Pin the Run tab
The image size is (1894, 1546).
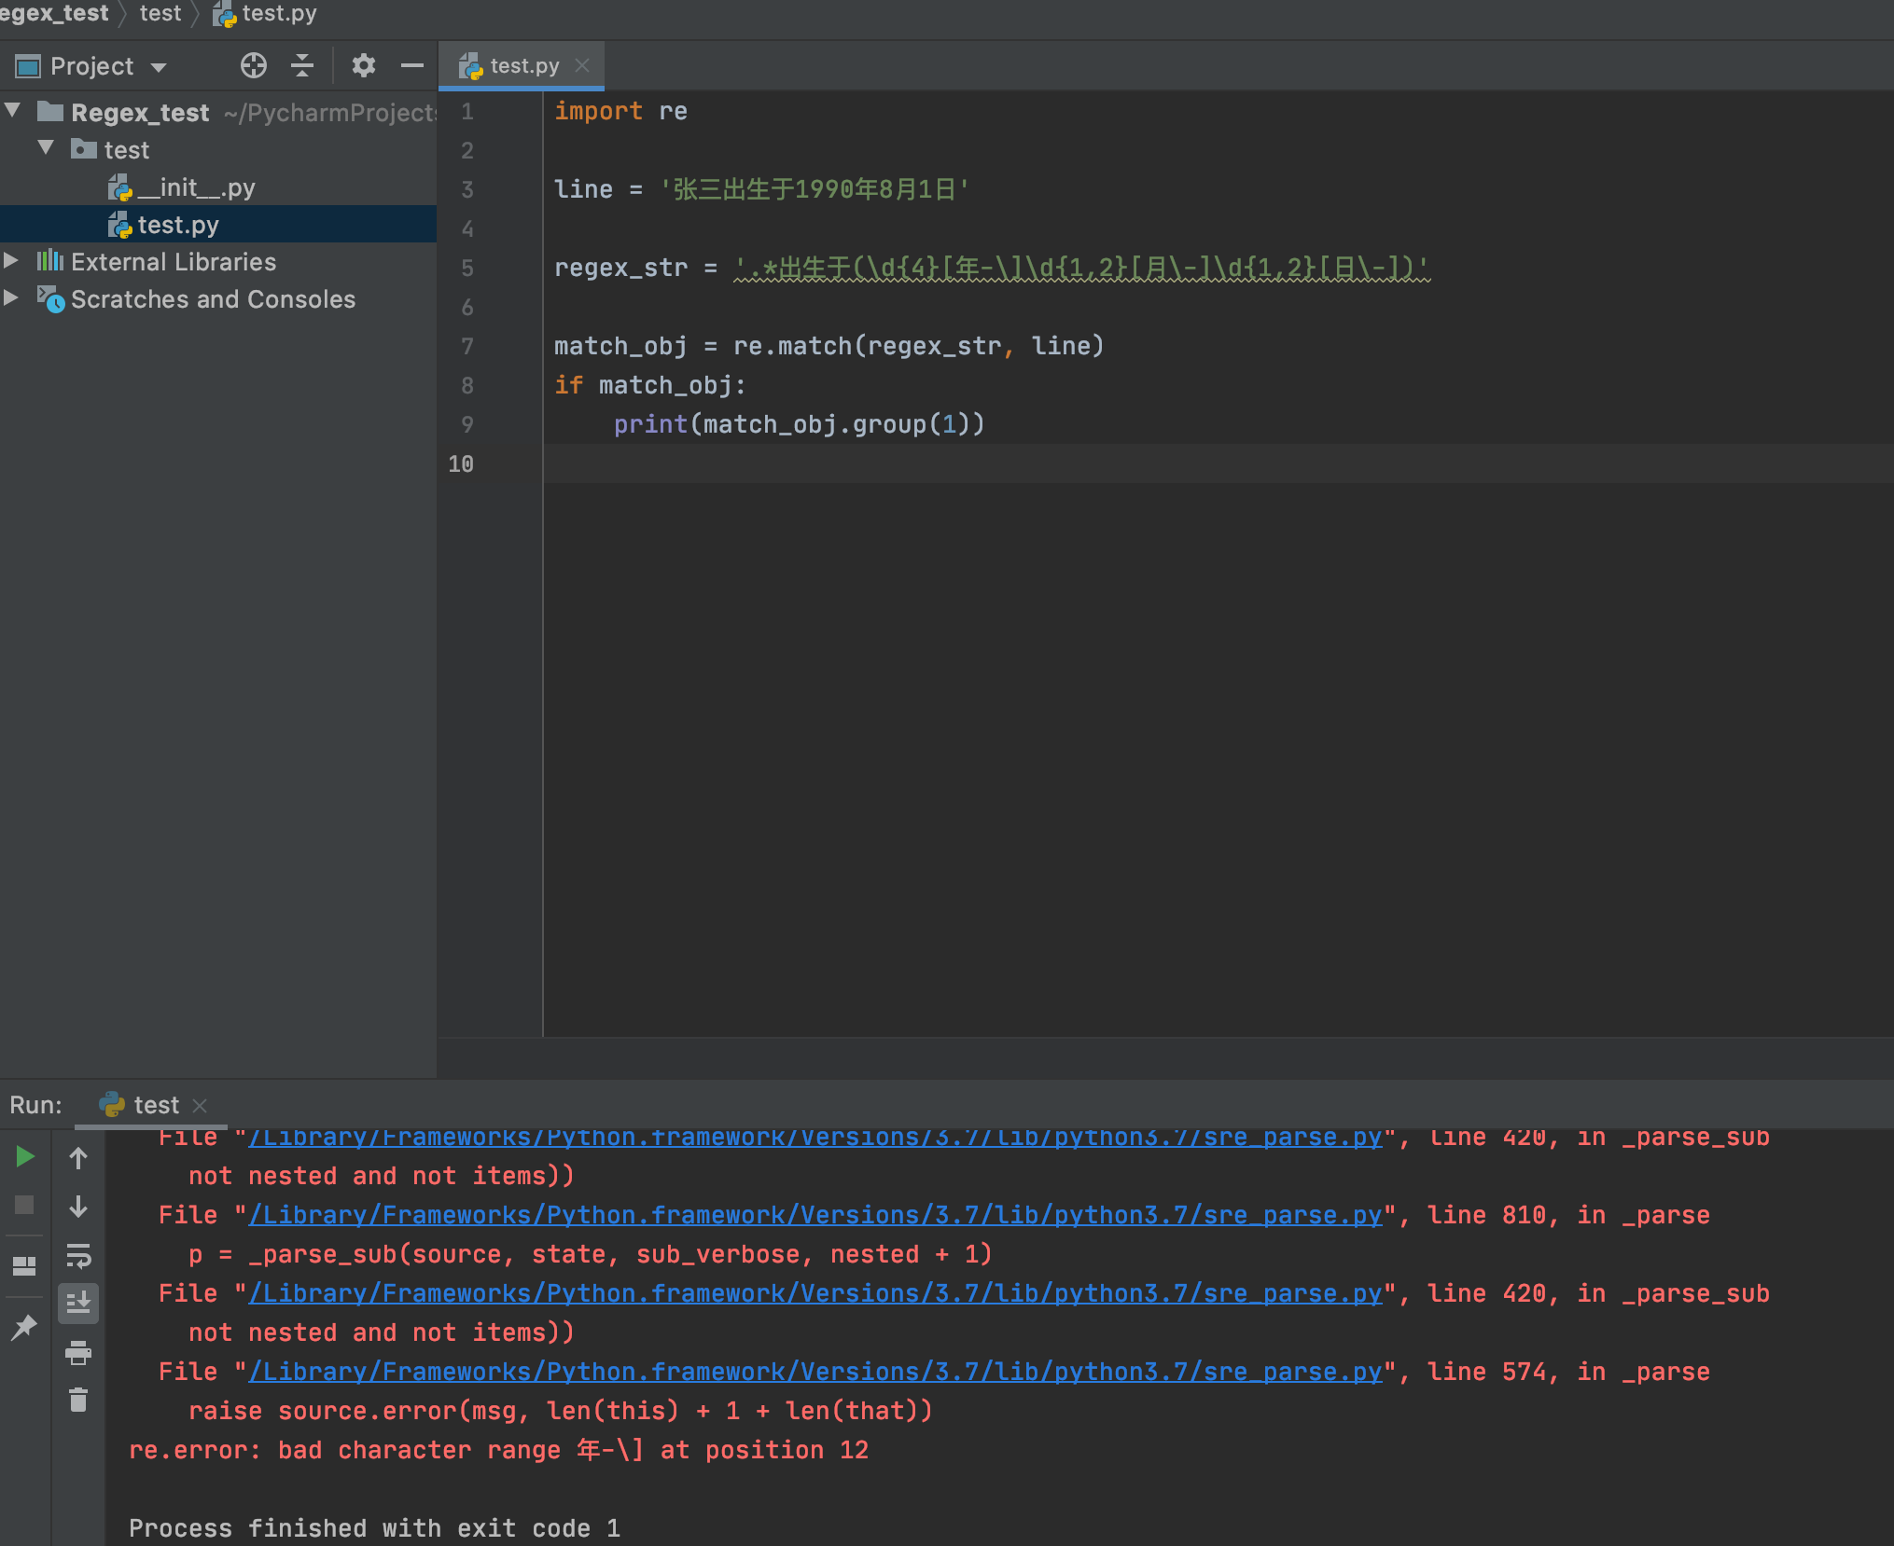pos(24,1326)
